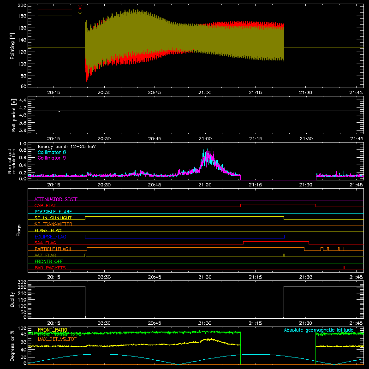Click the red X legend label
Image resolution: width=369 pixels, height=369 pixels.
click(80, 8)
